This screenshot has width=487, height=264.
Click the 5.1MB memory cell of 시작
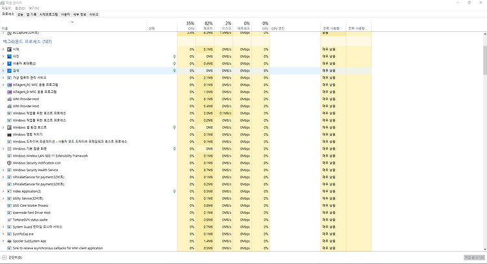(x=205, y=49)
